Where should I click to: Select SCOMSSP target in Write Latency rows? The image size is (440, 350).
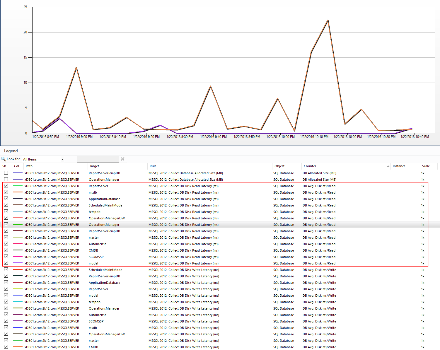(x=96, y=321)
